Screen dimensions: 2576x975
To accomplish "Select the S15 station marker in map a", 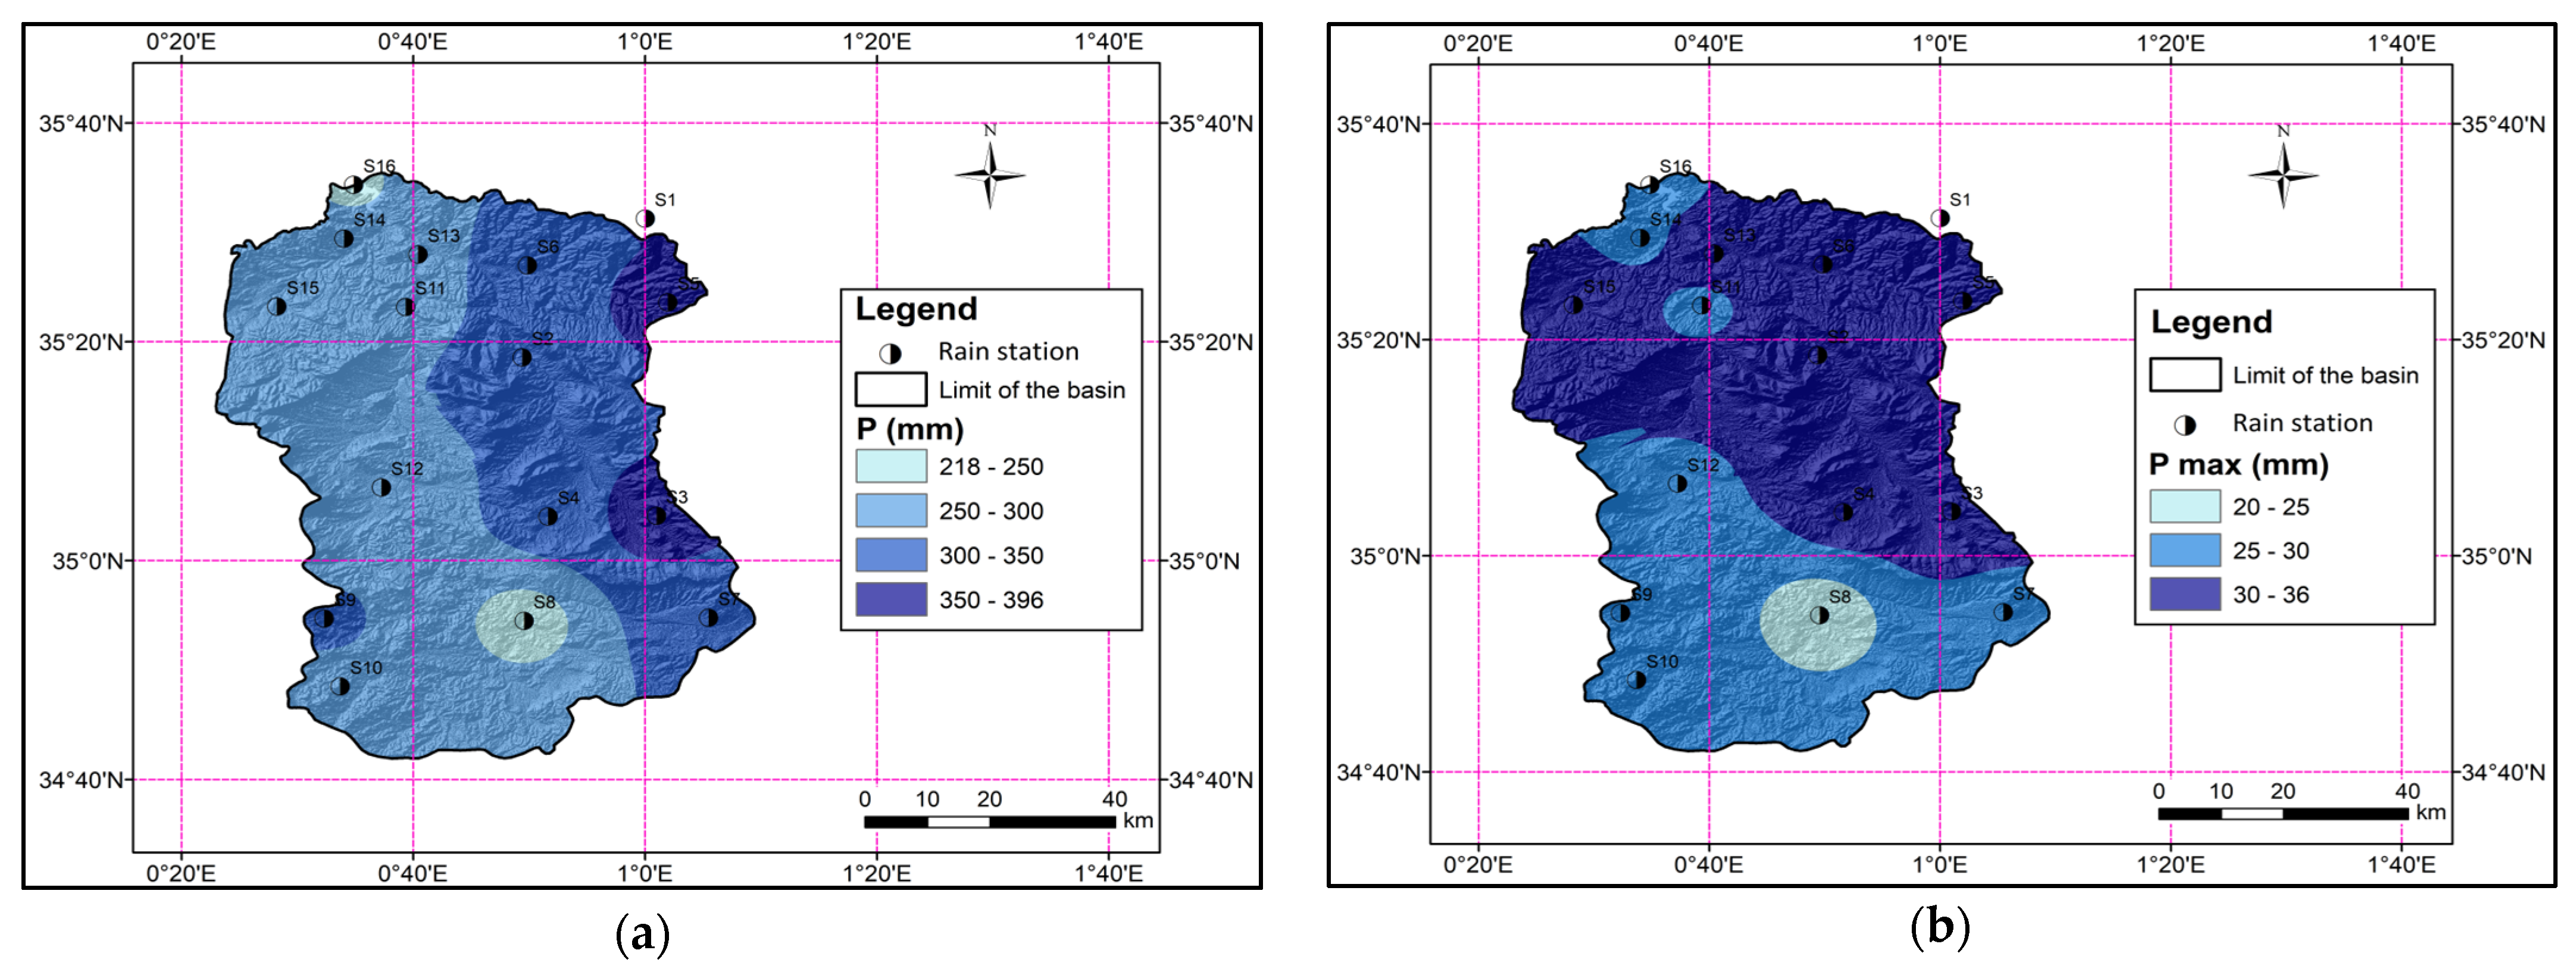I will (277, 305).
